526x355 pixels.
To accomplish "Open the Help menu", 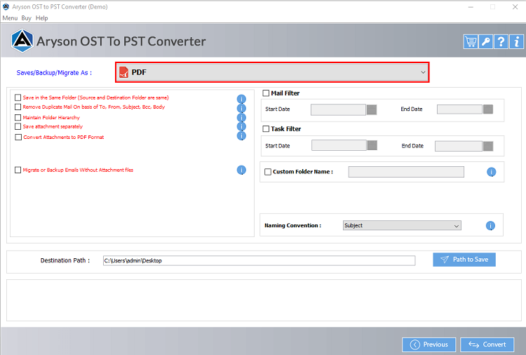I will point(41,18).
